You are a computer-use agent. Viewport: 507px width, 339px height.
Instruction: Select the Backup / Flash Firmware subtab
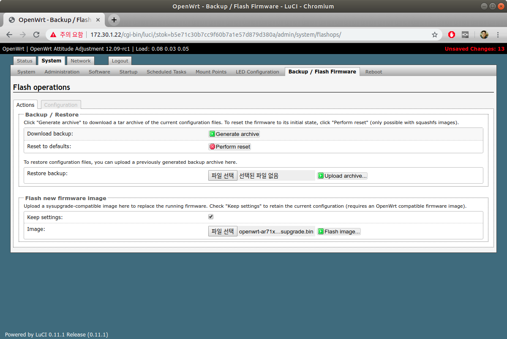pyautogui.click(x=322, y=72)
